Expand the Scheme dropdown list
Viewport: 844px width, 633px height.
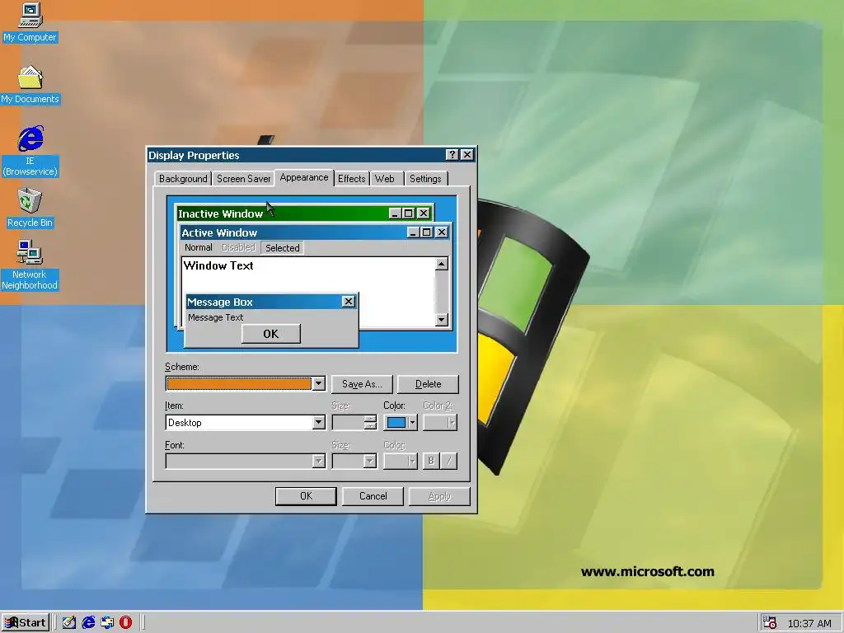(319, 384)
